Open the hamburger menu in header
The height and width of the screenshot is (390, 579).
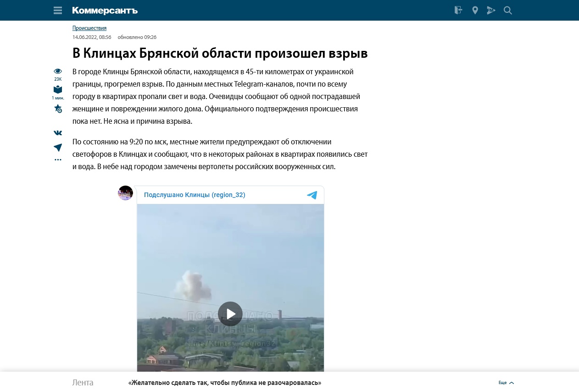(58, 10)
